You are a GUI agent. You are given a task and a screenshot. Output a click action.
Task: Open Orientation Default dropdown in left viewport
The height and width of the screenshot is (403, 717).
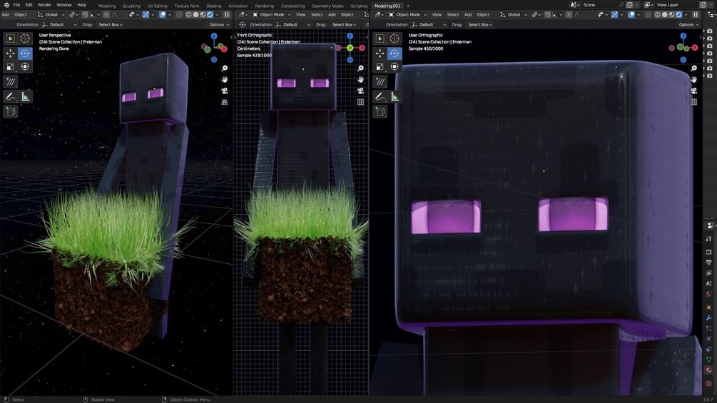[x=61, y=25]
